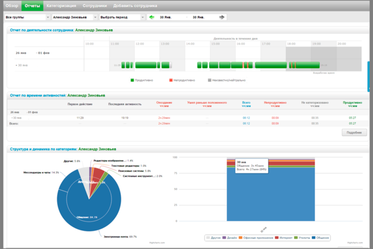Toggle Другие series in chart legend
Image resolution: width=373 pixels, height=249 pixels.
click(213, 238)
